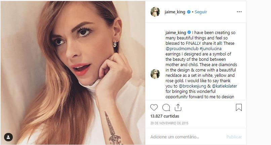
Task: View the 13.827 curtidas likes list
Action: [x=165, y=116]
